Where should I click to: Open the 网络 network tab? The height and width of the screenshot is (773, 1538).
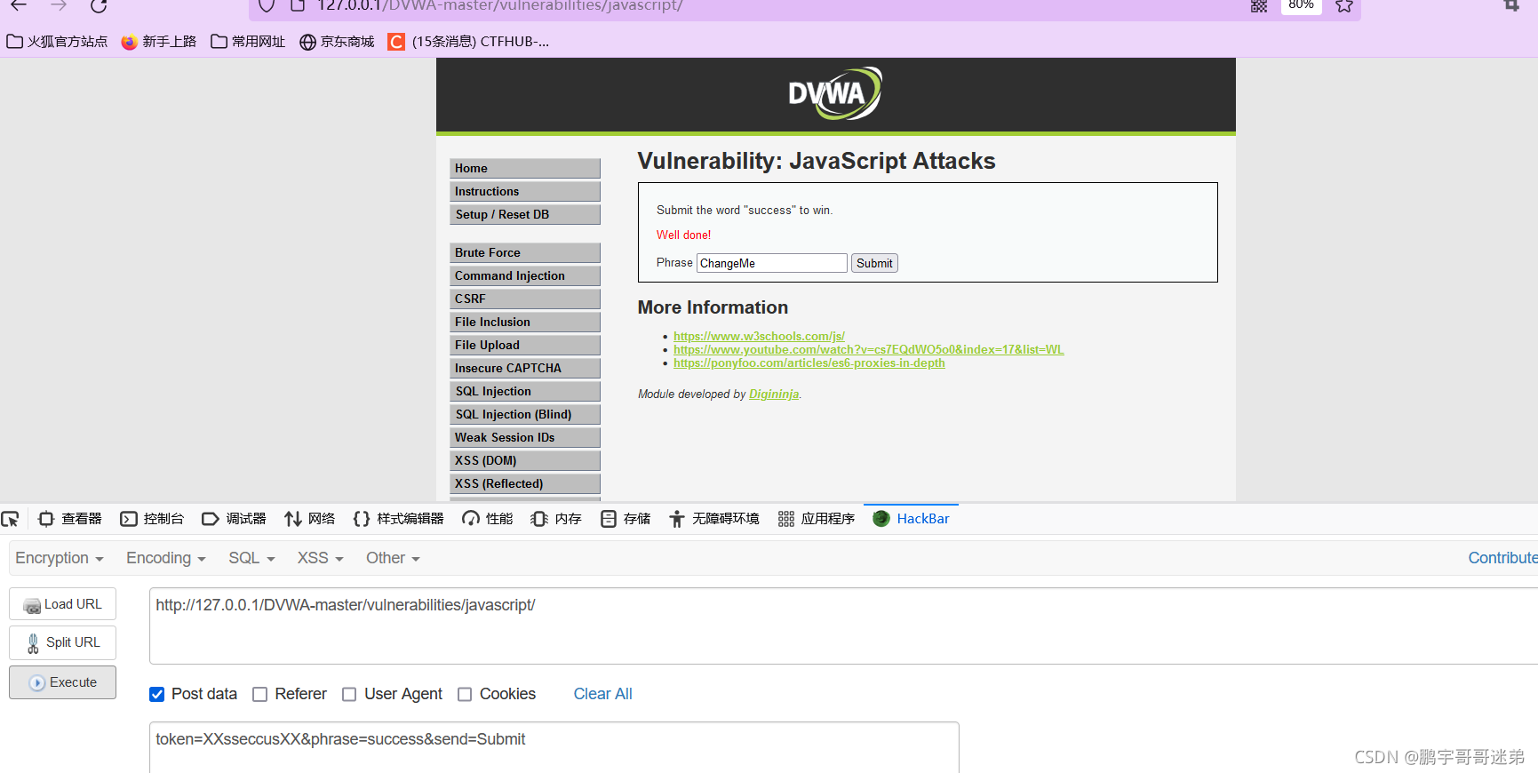[x=309, y=519]
